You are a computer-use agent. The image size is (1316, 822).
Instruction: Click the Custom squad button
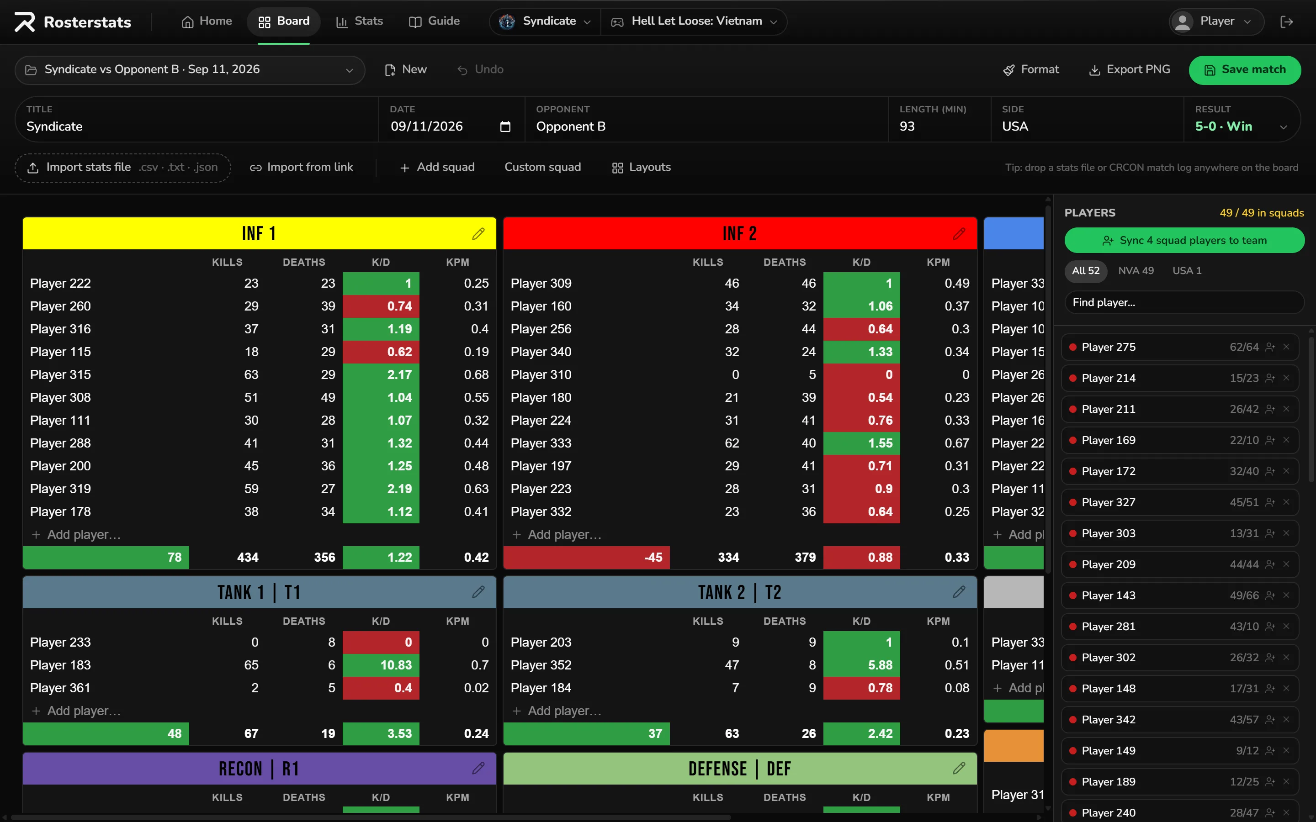pos(542,168)
